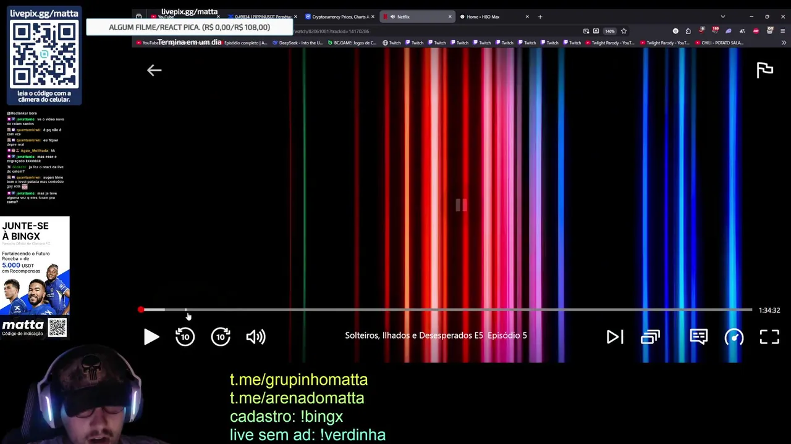
Task: Click the live sem ad: !verdinha text
Action: coord(308,435)
